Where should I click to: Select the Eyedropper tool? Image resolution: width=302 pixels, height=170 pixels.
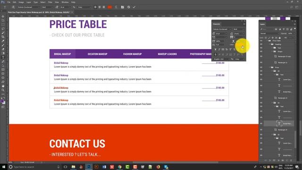[3, 41]
